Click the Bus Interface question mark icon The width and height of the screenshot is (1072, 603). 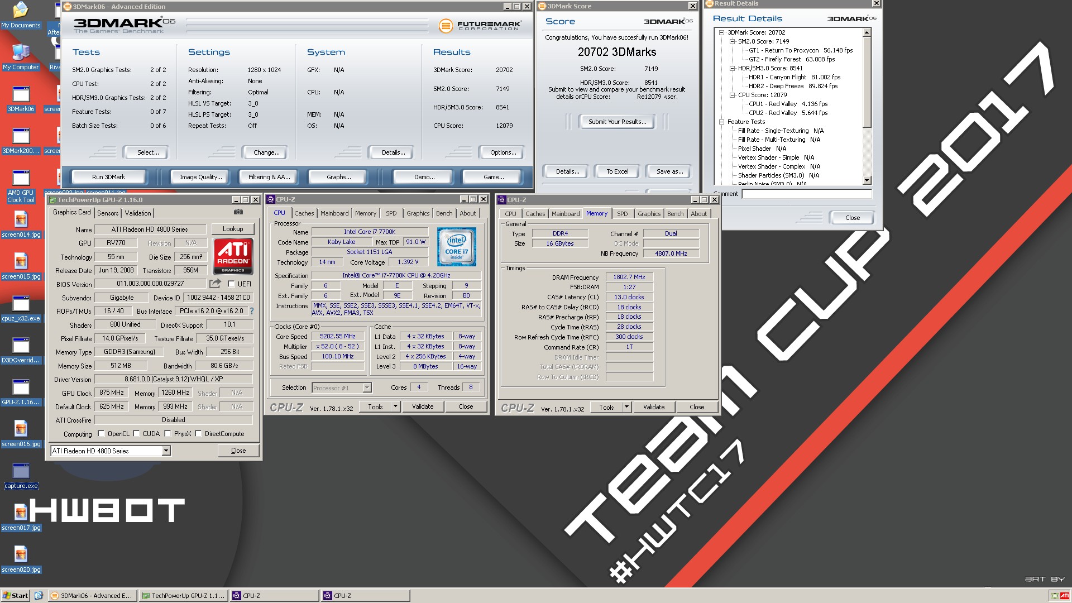coord(251,311)
